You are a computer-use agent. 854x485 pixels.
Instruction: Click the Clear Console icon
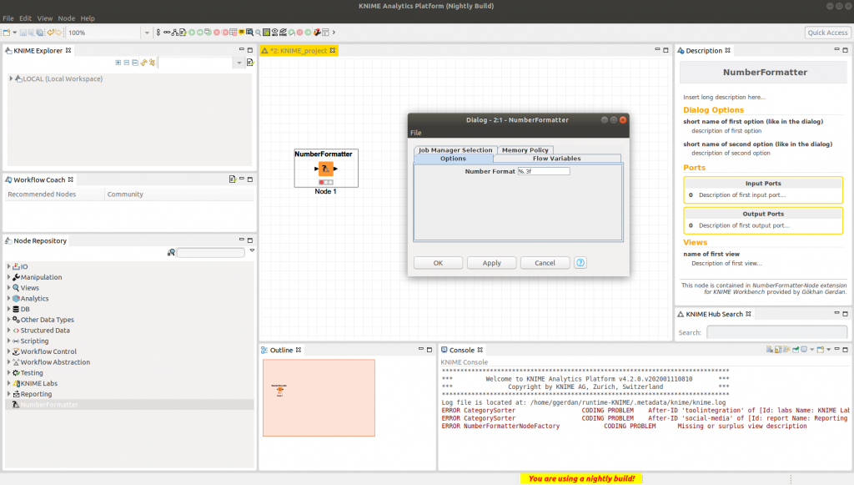coord(770,350)
